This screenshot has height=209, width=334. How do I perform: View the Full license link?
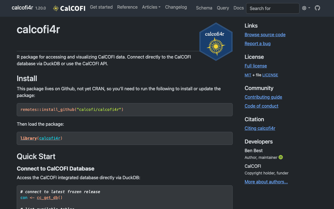(x=256, y=66)
